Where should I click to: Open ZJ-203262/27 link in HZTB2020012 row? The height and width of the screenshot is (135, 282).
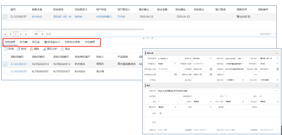(x=18, y=64)
